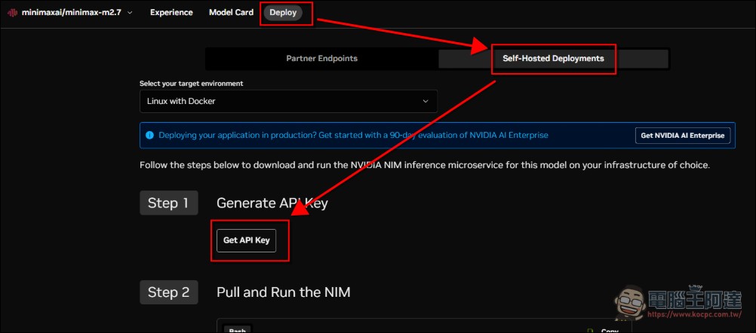Viewport: 756px width, 333px height.
Task: Click the Select your target environment label
Action: (x=192, y=84)
